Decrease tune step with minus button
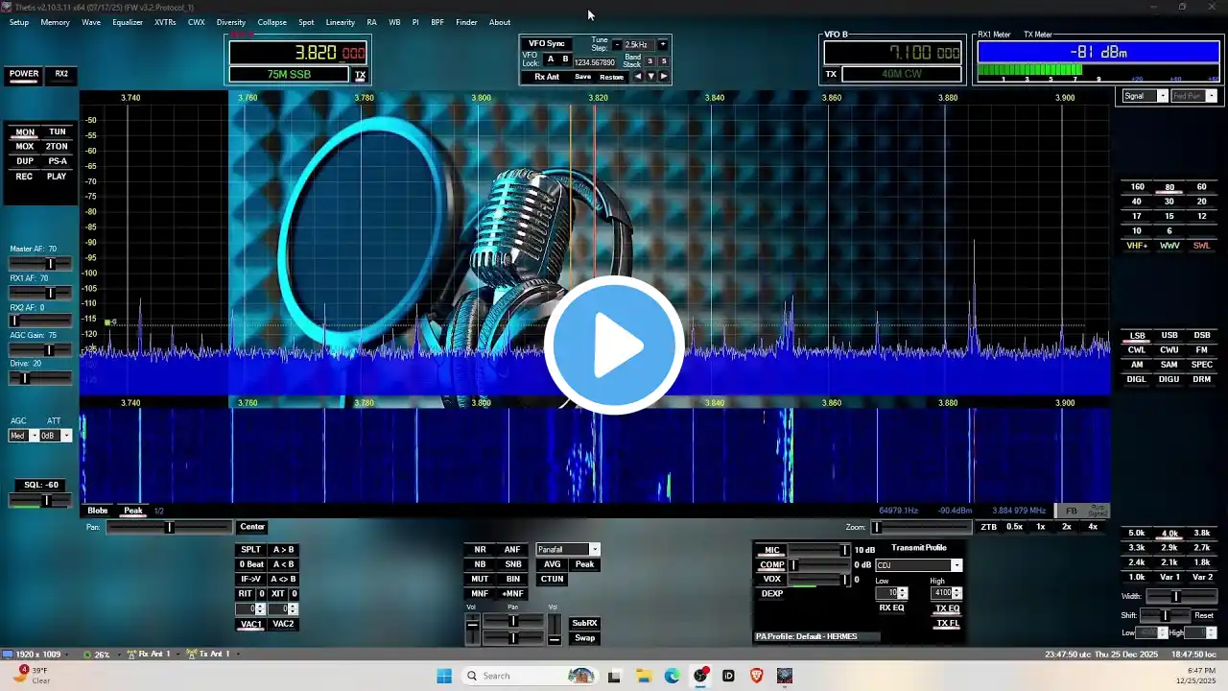This screenshot has width=1228, height=691. pyautogui.click(x=617, y=44)
